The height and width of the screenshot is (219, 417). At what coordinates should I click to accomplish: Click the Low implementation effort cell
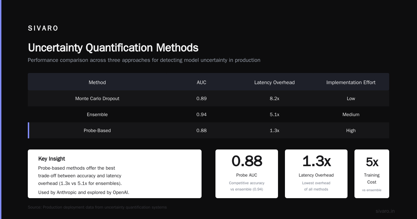click(x=351, y=98)
